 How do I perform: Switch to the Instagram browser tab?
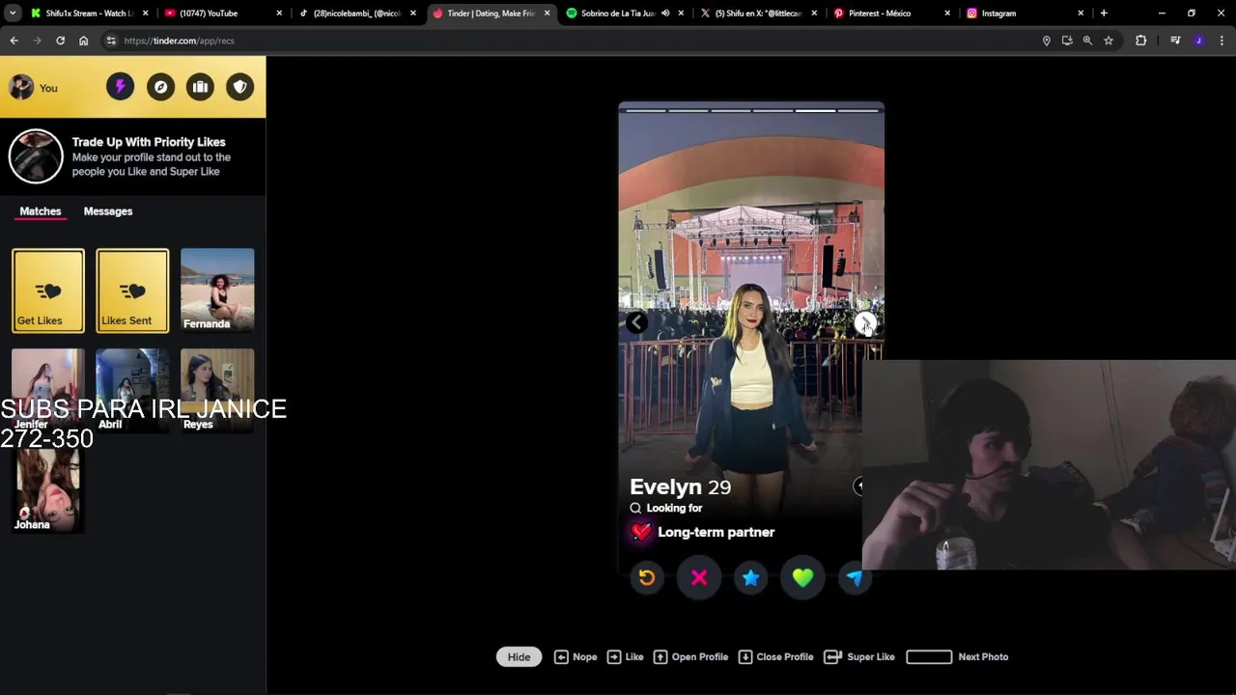[1025, 14]
